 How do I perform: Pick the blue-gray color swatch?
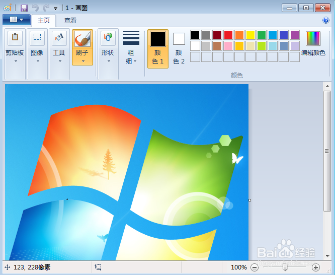pos(284,46)
